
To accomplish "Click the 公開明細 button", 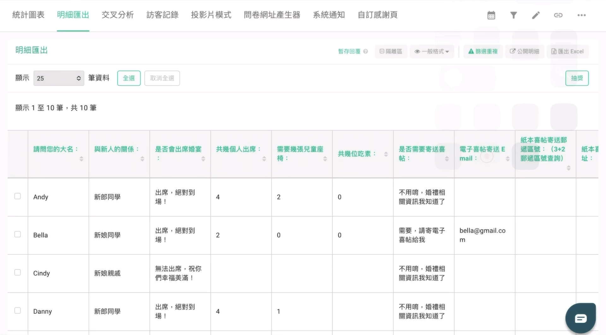I will pyautogui.click(x=525, y=52).
